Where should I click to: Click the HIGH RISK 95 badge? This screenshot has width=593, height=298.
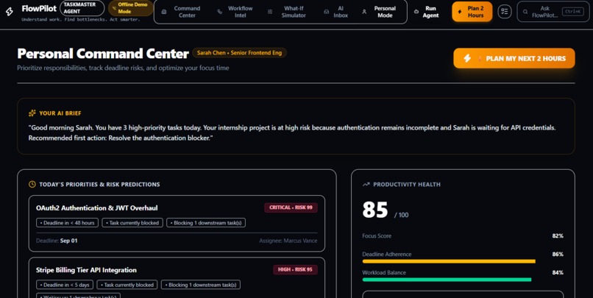coord(295,269)
